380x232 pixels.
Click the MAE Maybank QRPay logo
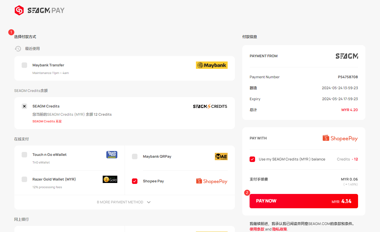tap(221, 156)
